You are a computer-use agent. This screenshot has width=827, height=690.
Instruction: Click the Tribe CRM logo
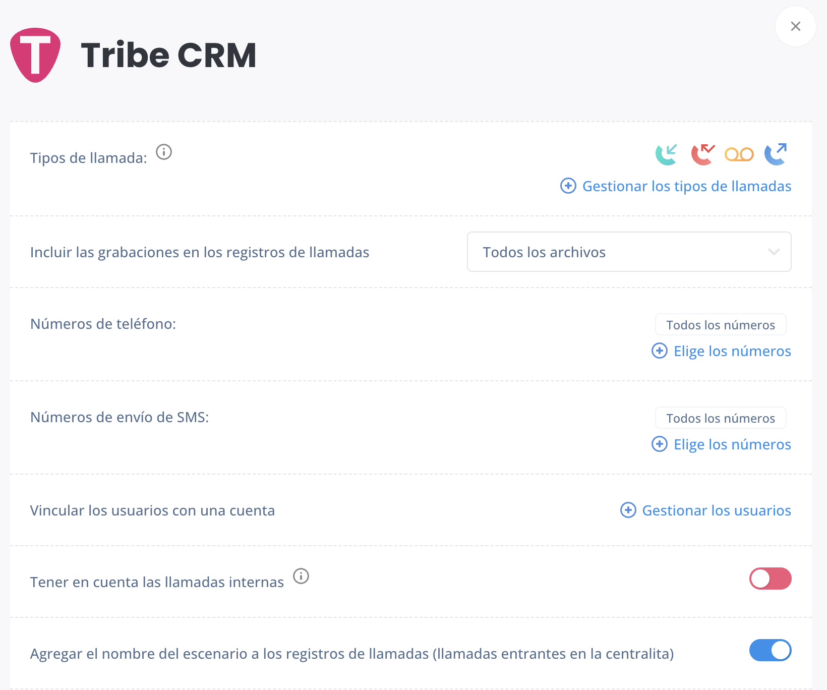point(35,55)
